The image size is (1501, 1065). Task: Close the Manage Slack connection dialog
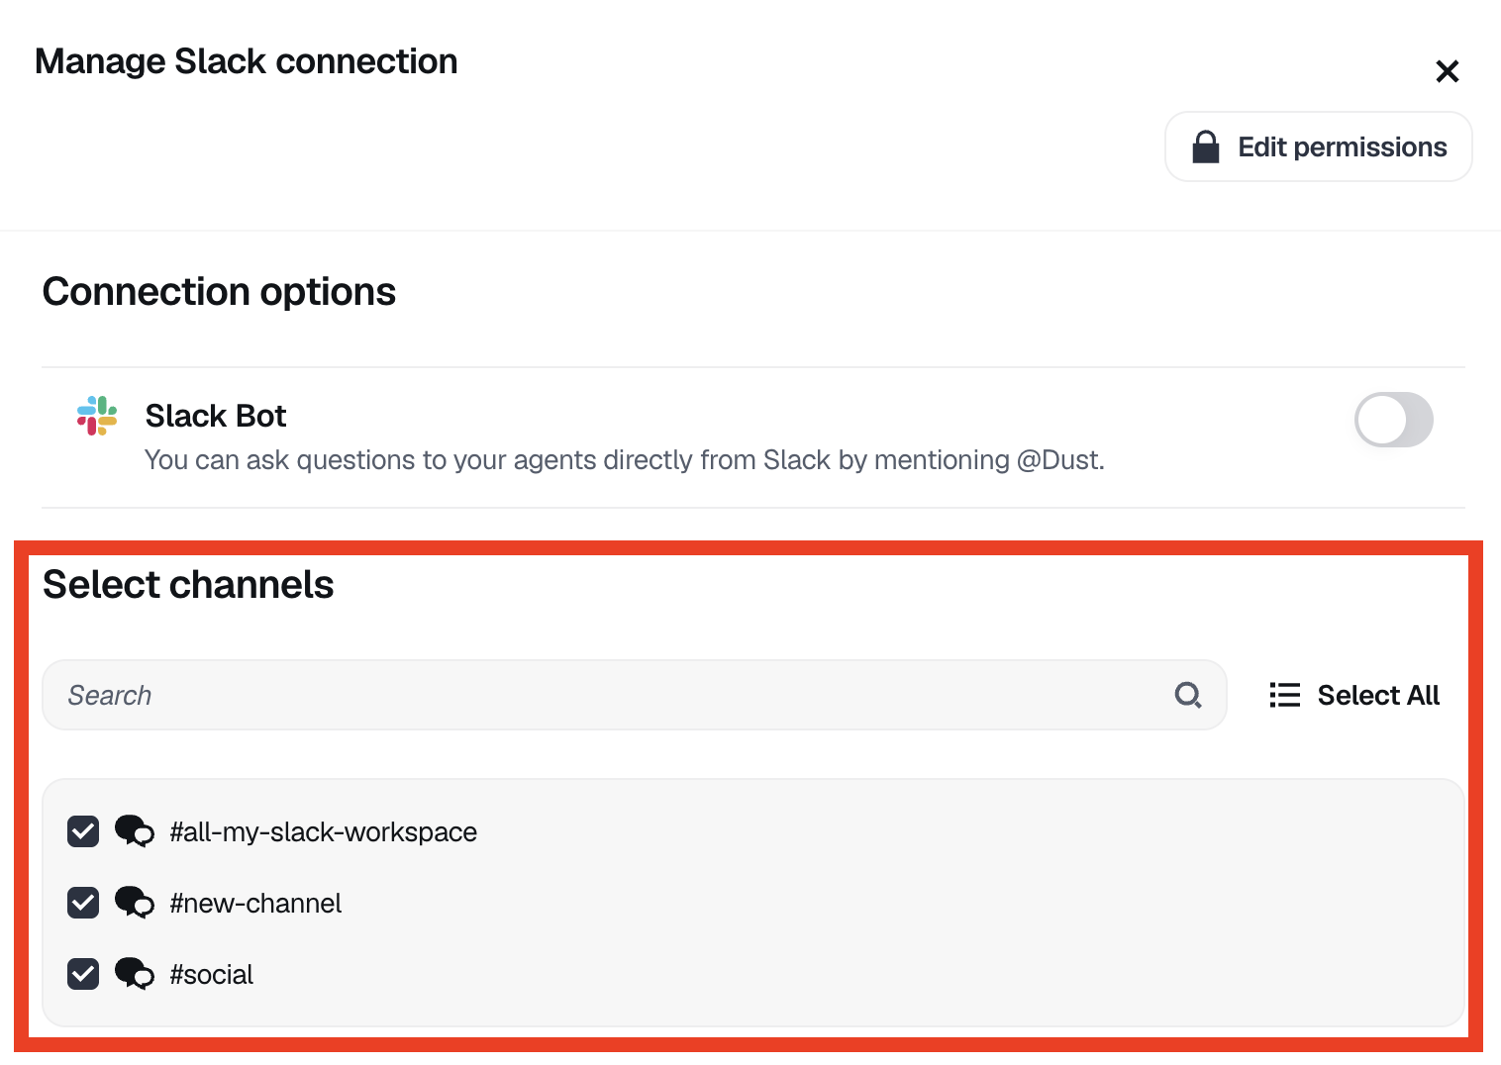click(x=1447, y=71)
